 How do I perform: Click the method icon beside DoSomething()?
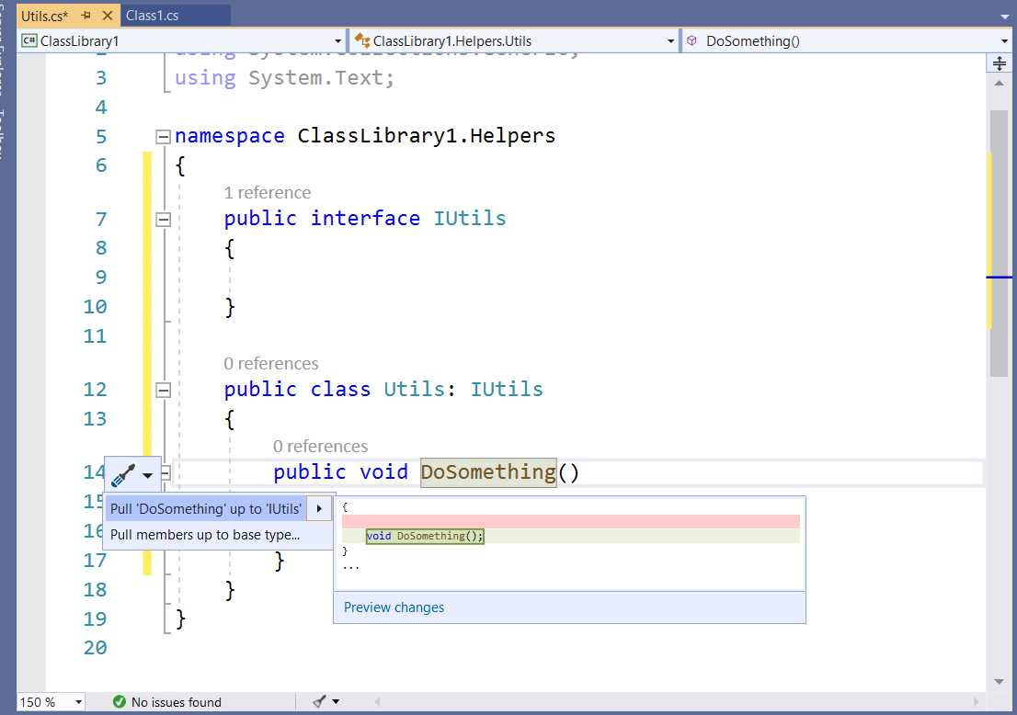[x=690, y=40]
